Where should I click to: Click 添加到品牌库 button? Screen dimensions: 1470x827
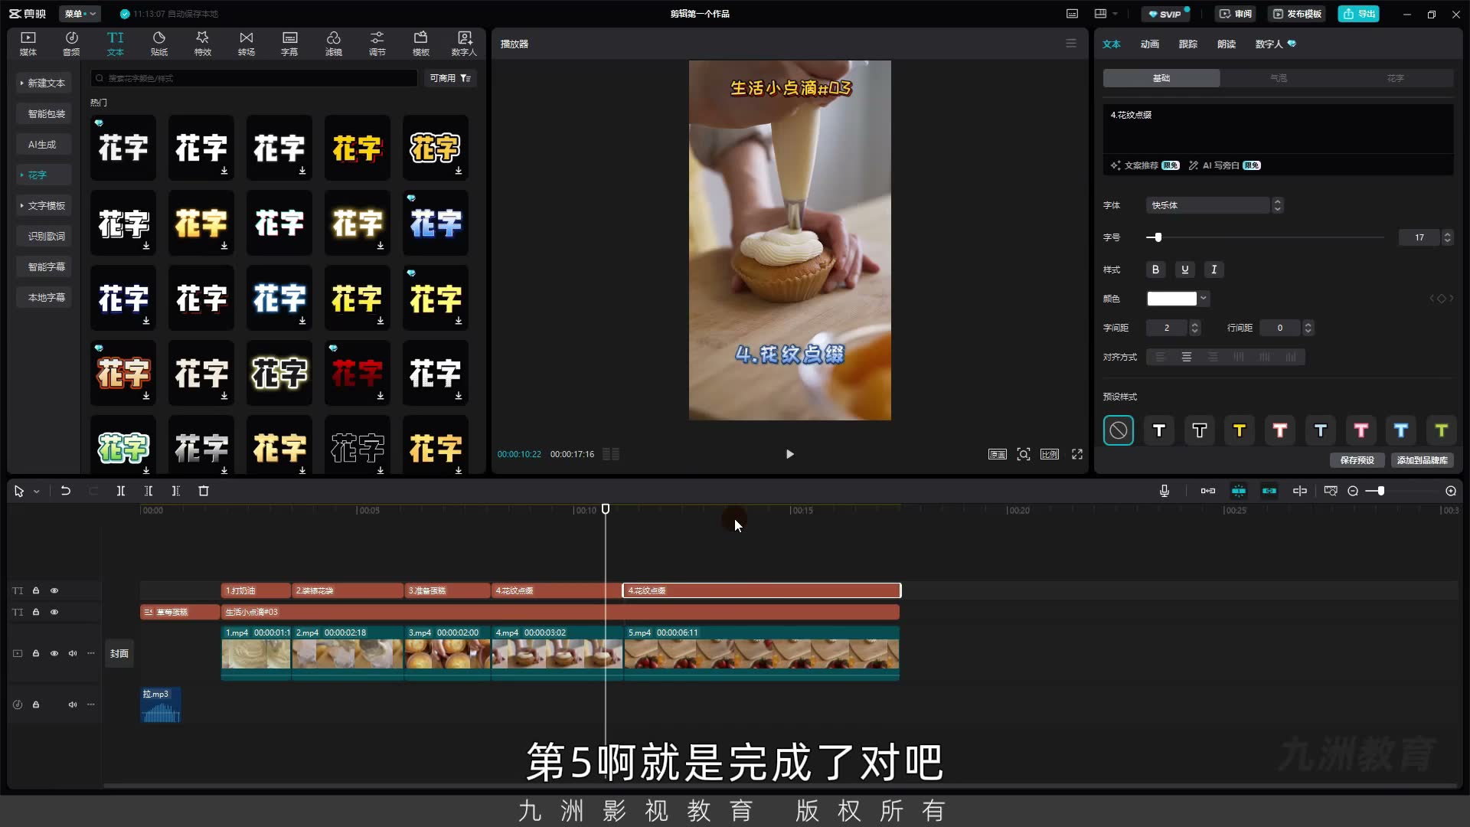point(1422,460)
